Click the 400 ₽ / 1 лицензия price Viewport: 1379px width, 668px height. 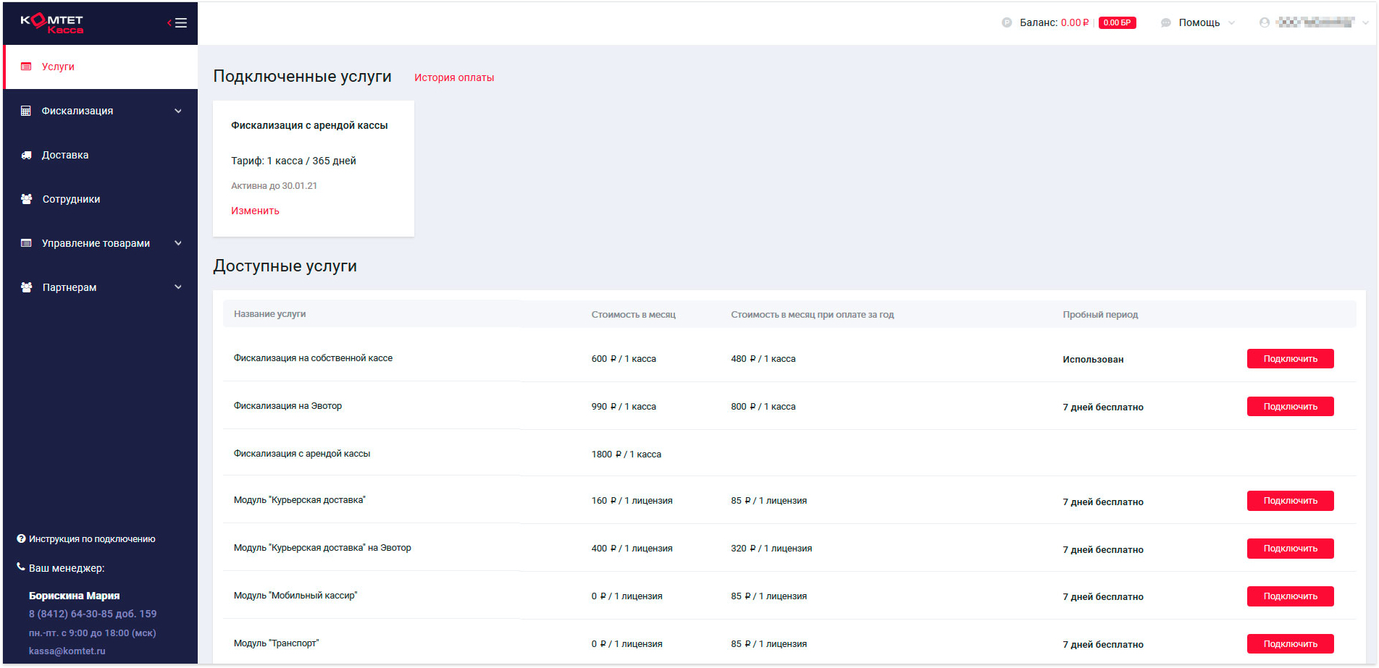(632, 549)
